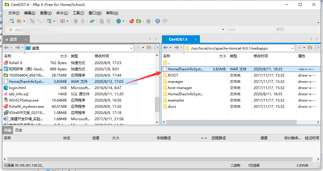
Task: Expand the sftp address history dropdown
Action: pos(223,29)
